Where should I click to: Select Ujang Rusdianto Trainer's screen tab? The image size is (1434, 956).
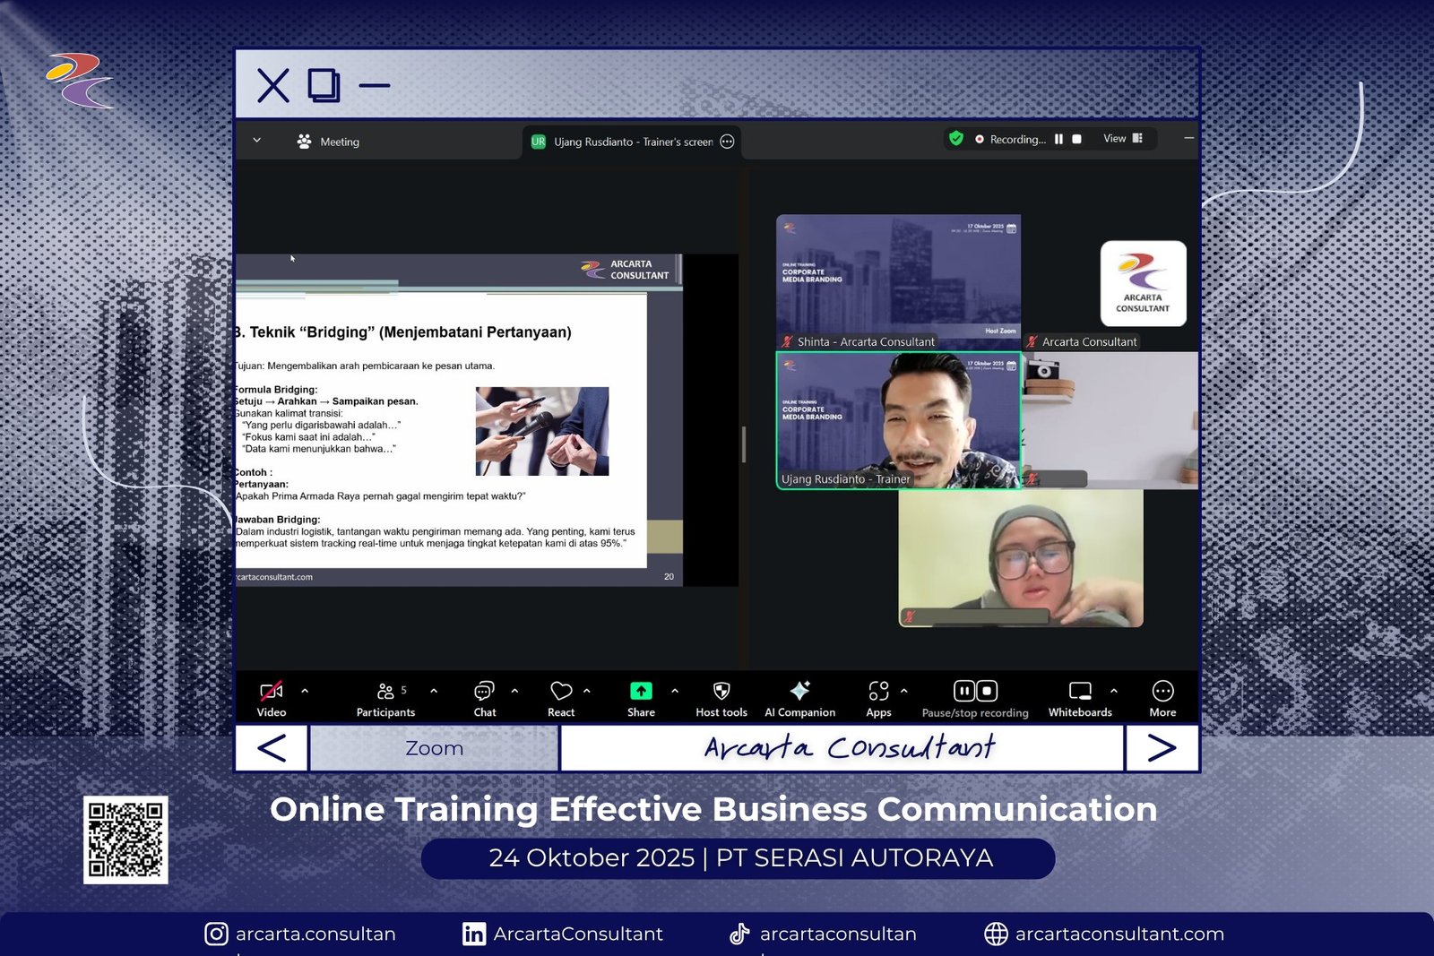(x=632, y=142)
